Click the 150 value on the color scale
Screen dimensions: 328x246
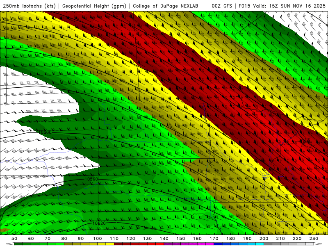click(x=180, y=239)
